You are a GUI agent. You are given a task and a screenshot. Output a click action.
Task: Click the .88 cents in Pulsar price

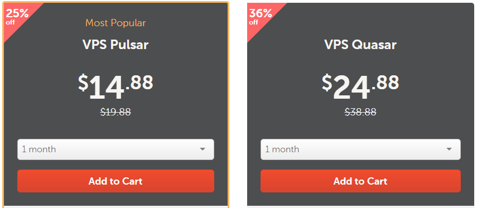139,83
